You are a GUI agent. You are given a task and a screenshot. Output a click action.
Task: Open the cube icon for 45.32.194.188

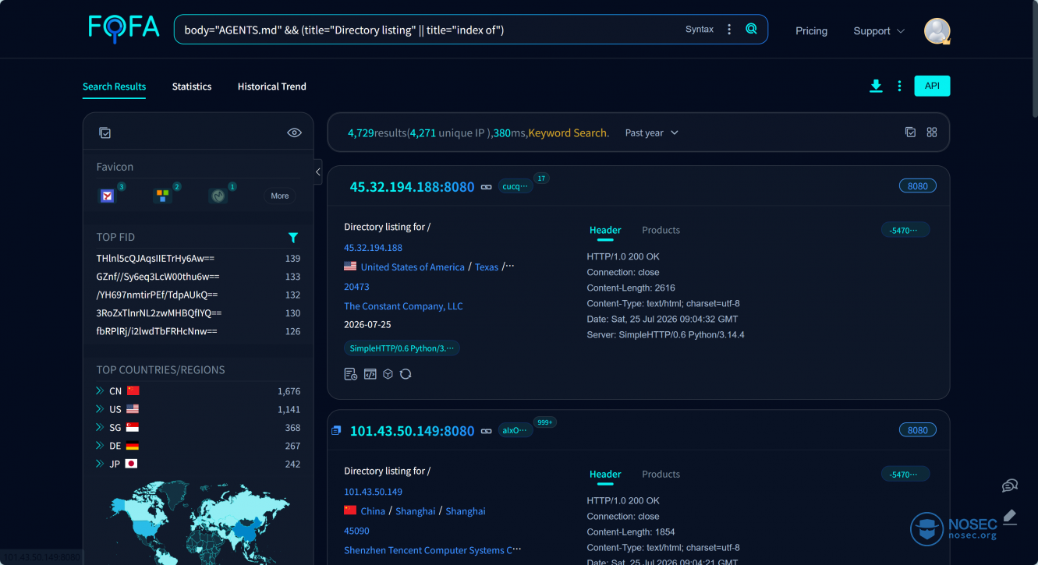[x=388, y=374]
